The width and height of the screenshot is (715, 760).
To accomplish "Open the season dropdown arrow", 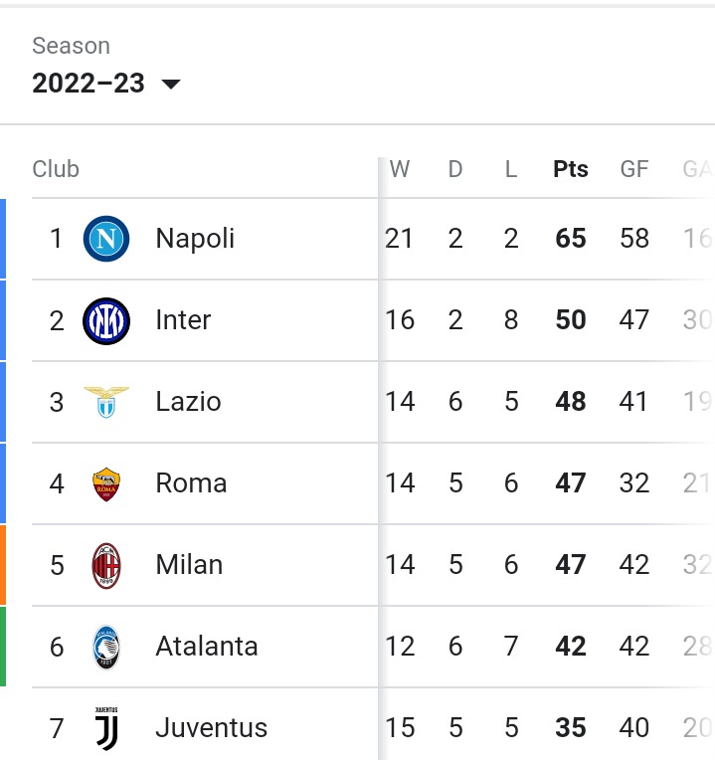I will 170,85.
